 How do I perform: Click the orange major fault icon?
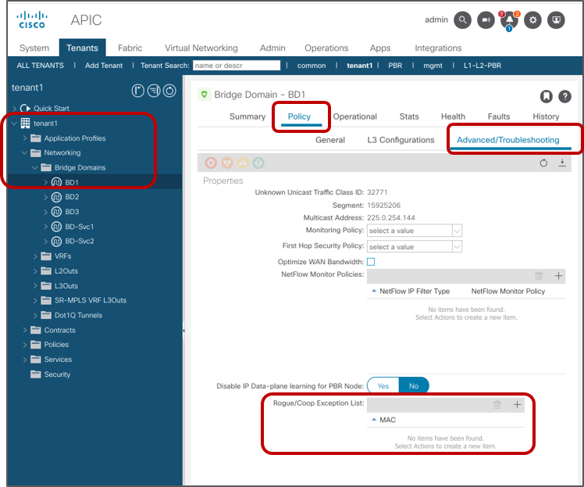pos(227,163)
